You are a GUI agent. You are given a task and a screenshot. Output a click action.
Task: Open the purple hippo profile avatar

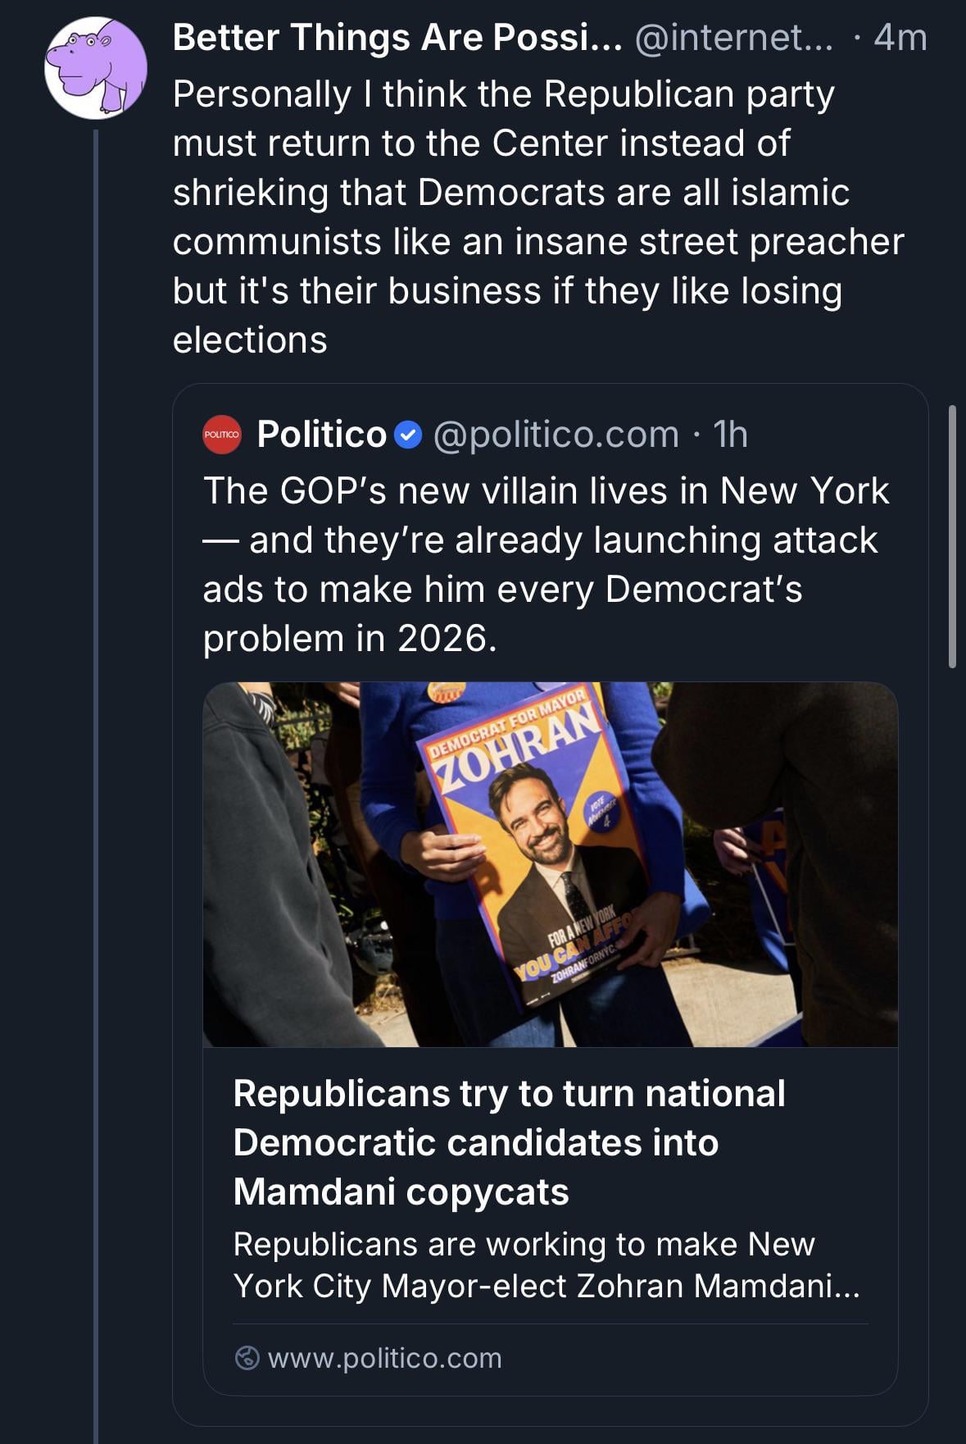point(95,68)
